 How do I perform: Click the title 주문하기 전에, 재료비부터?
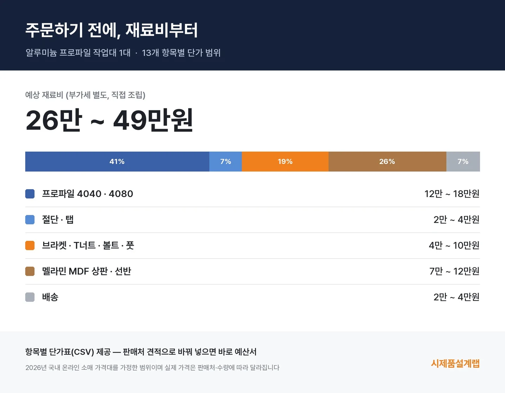(111, 30)
